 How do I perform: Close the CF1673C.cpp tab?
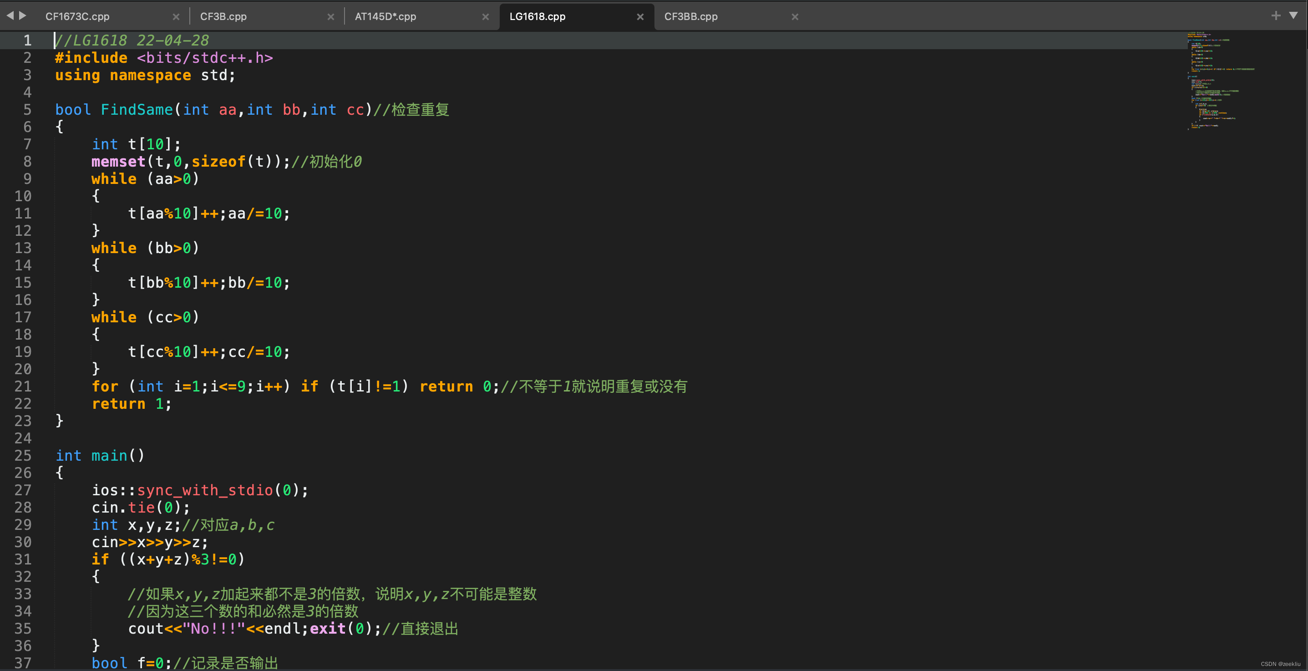point(176,17)
